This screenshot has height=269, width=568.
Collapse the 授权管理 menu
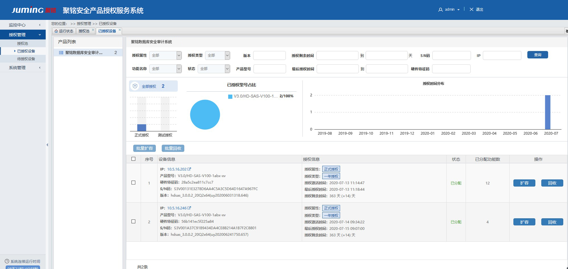coord(23,34)
